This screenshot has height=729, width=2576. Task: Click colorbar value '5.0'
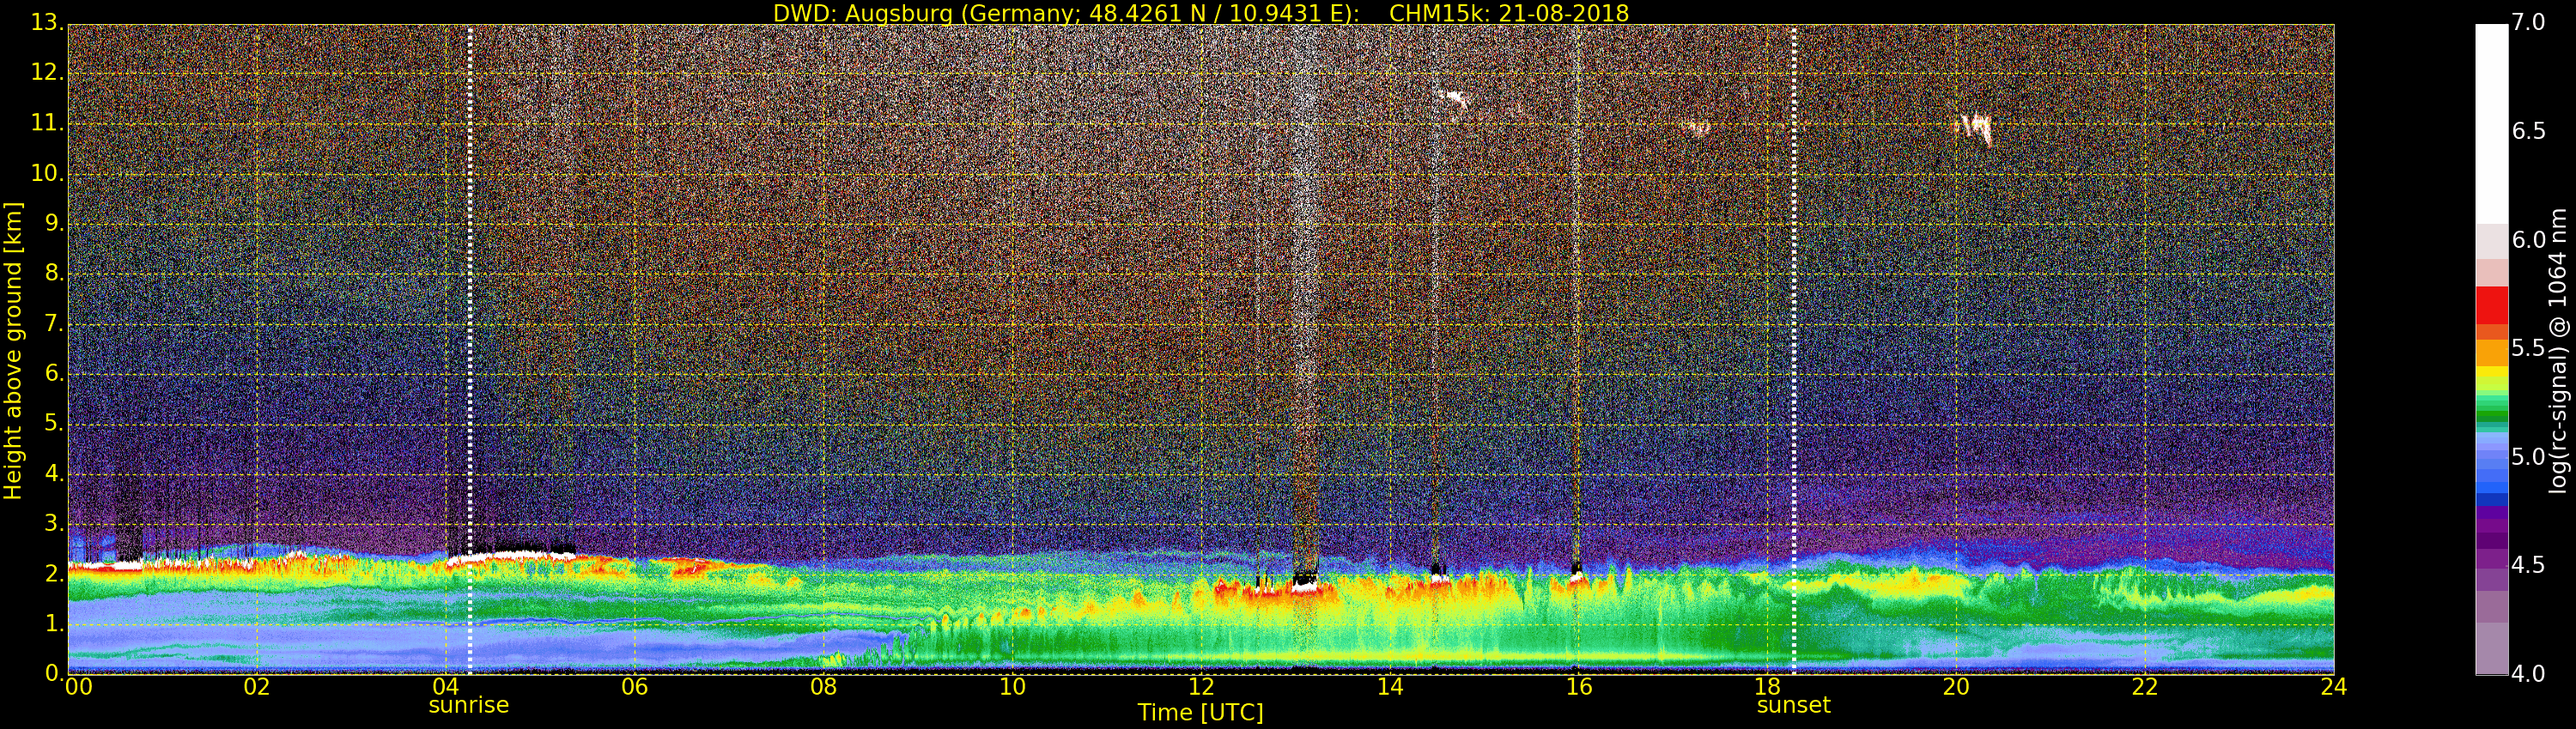[x=2528, y=457]
